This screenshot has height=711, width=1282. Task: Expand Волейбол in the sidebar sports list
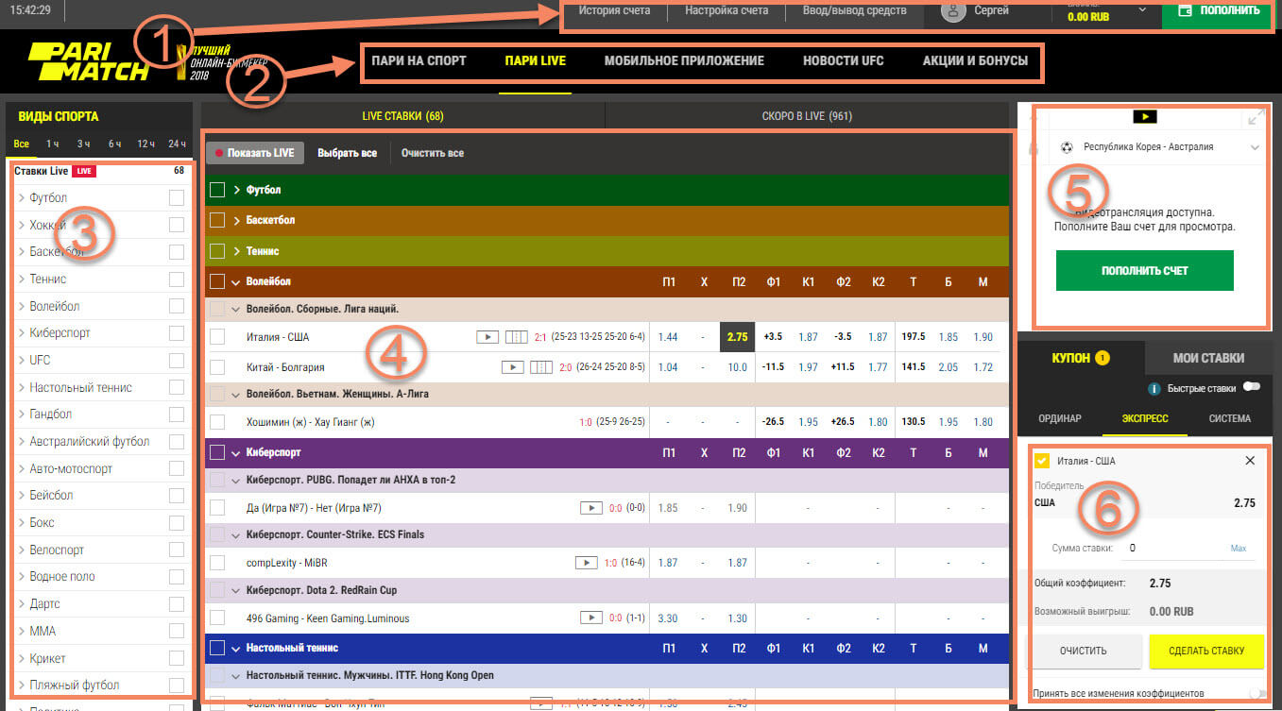pyautogui.click(x=22, y=307)
